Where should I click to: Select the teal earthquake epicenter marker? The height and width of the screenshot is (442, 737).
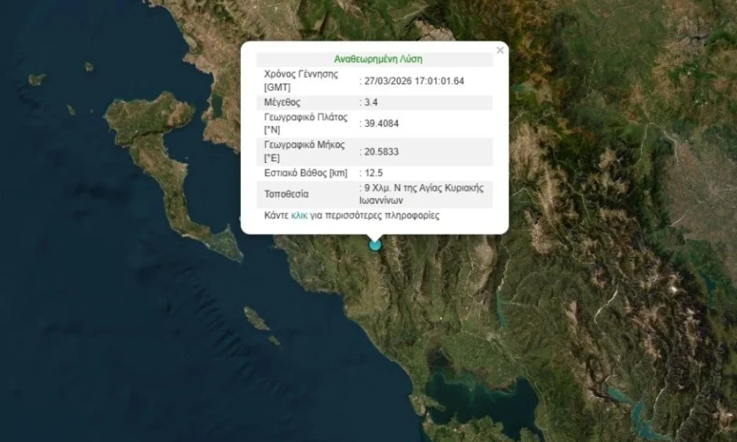(374, 248)
